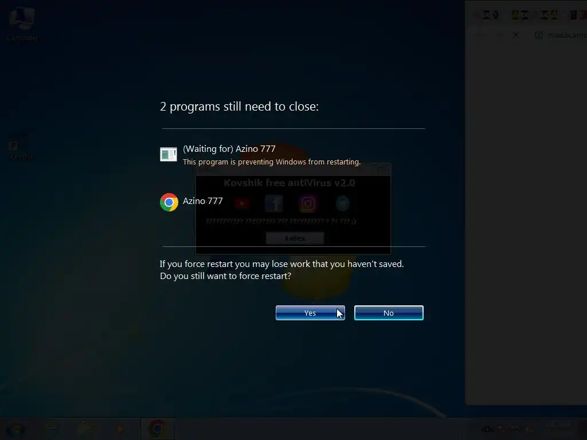587x440 pixels.
Task: Click the dimmed button in Kovshik antiVirus window
Action: click(x=295, y=238)
